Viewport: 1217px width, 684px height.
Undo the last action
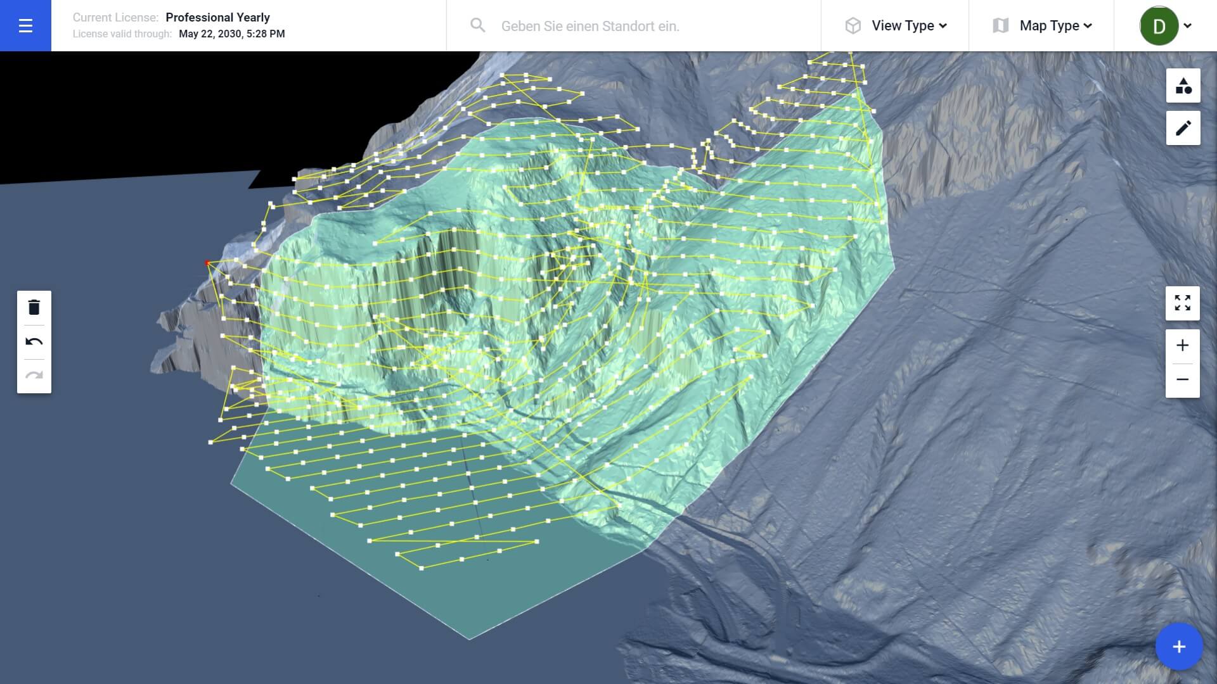point(34,342)
